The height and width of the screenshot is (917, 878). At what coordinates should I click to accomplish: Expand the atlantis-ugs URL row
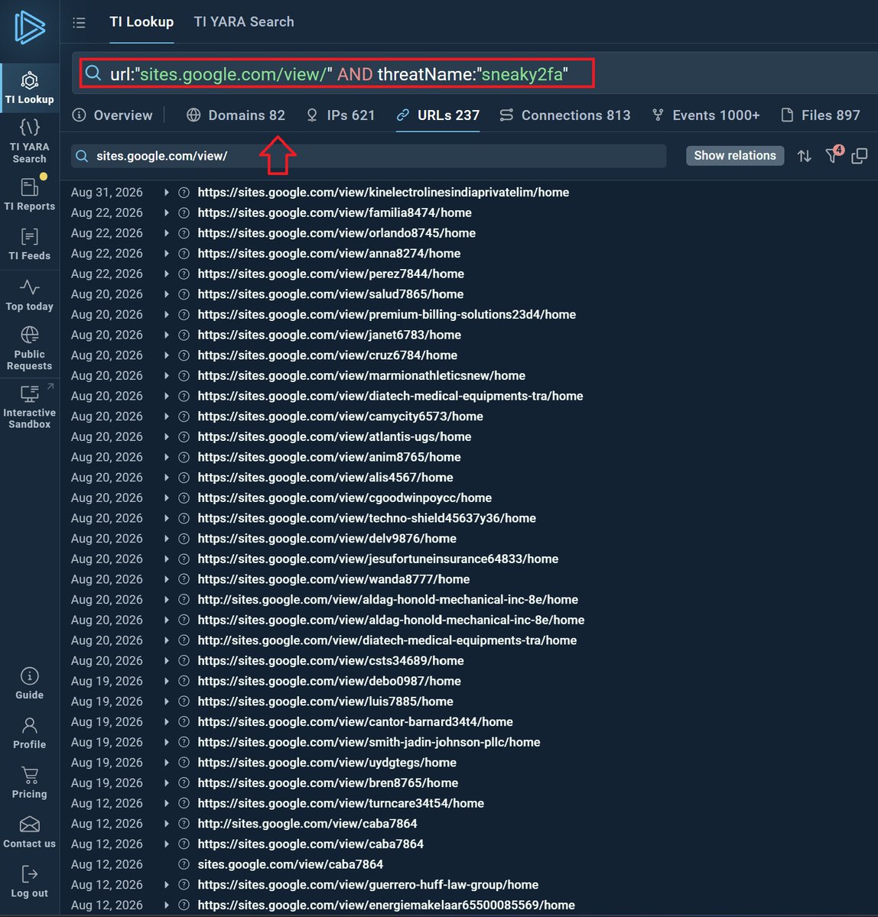(166, 437)
